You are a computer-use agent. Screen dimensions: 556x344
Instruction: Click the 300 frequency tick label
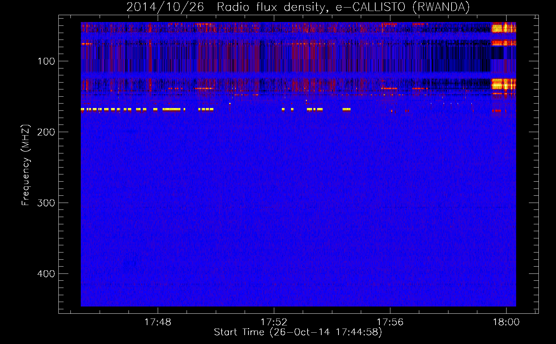pyautogui.click(x=46, y=203)
